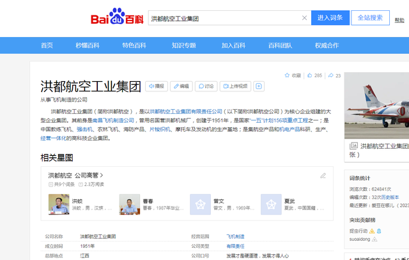Click the badge icon beside suoaidong
Viewport: 409px width, 260px height.
pos(374,239)
